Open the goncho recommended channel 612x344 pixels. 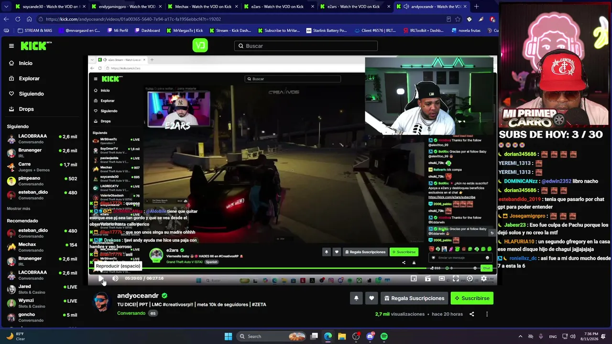coord(42,317)
